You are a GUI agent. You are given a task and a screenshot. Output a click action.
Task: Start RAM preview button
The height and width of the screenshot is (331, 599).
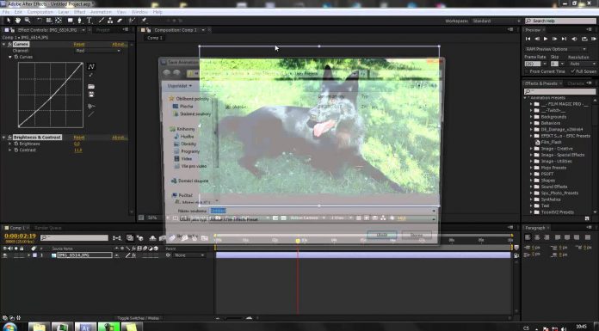(594, 39)
